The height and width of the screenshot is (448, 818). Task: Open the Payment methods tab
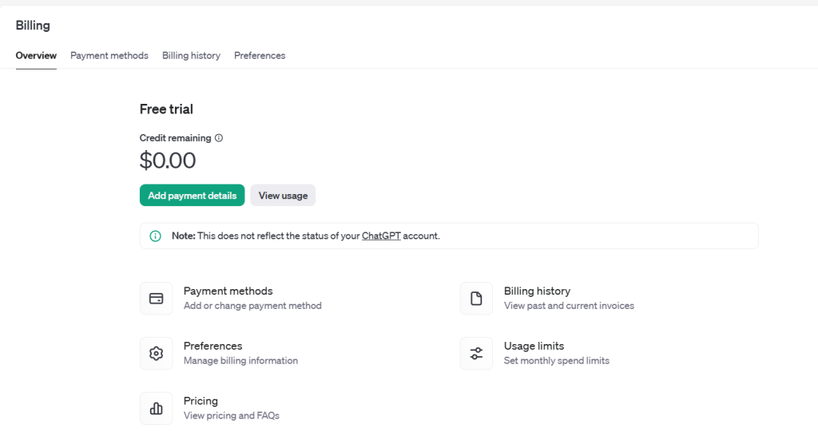109,55
